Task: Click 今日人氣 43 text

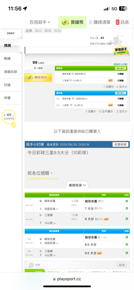Action: 97,38
